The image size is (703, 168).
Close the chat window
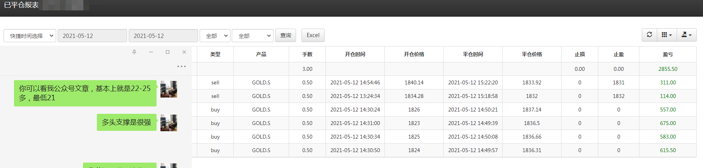[184, 52]
